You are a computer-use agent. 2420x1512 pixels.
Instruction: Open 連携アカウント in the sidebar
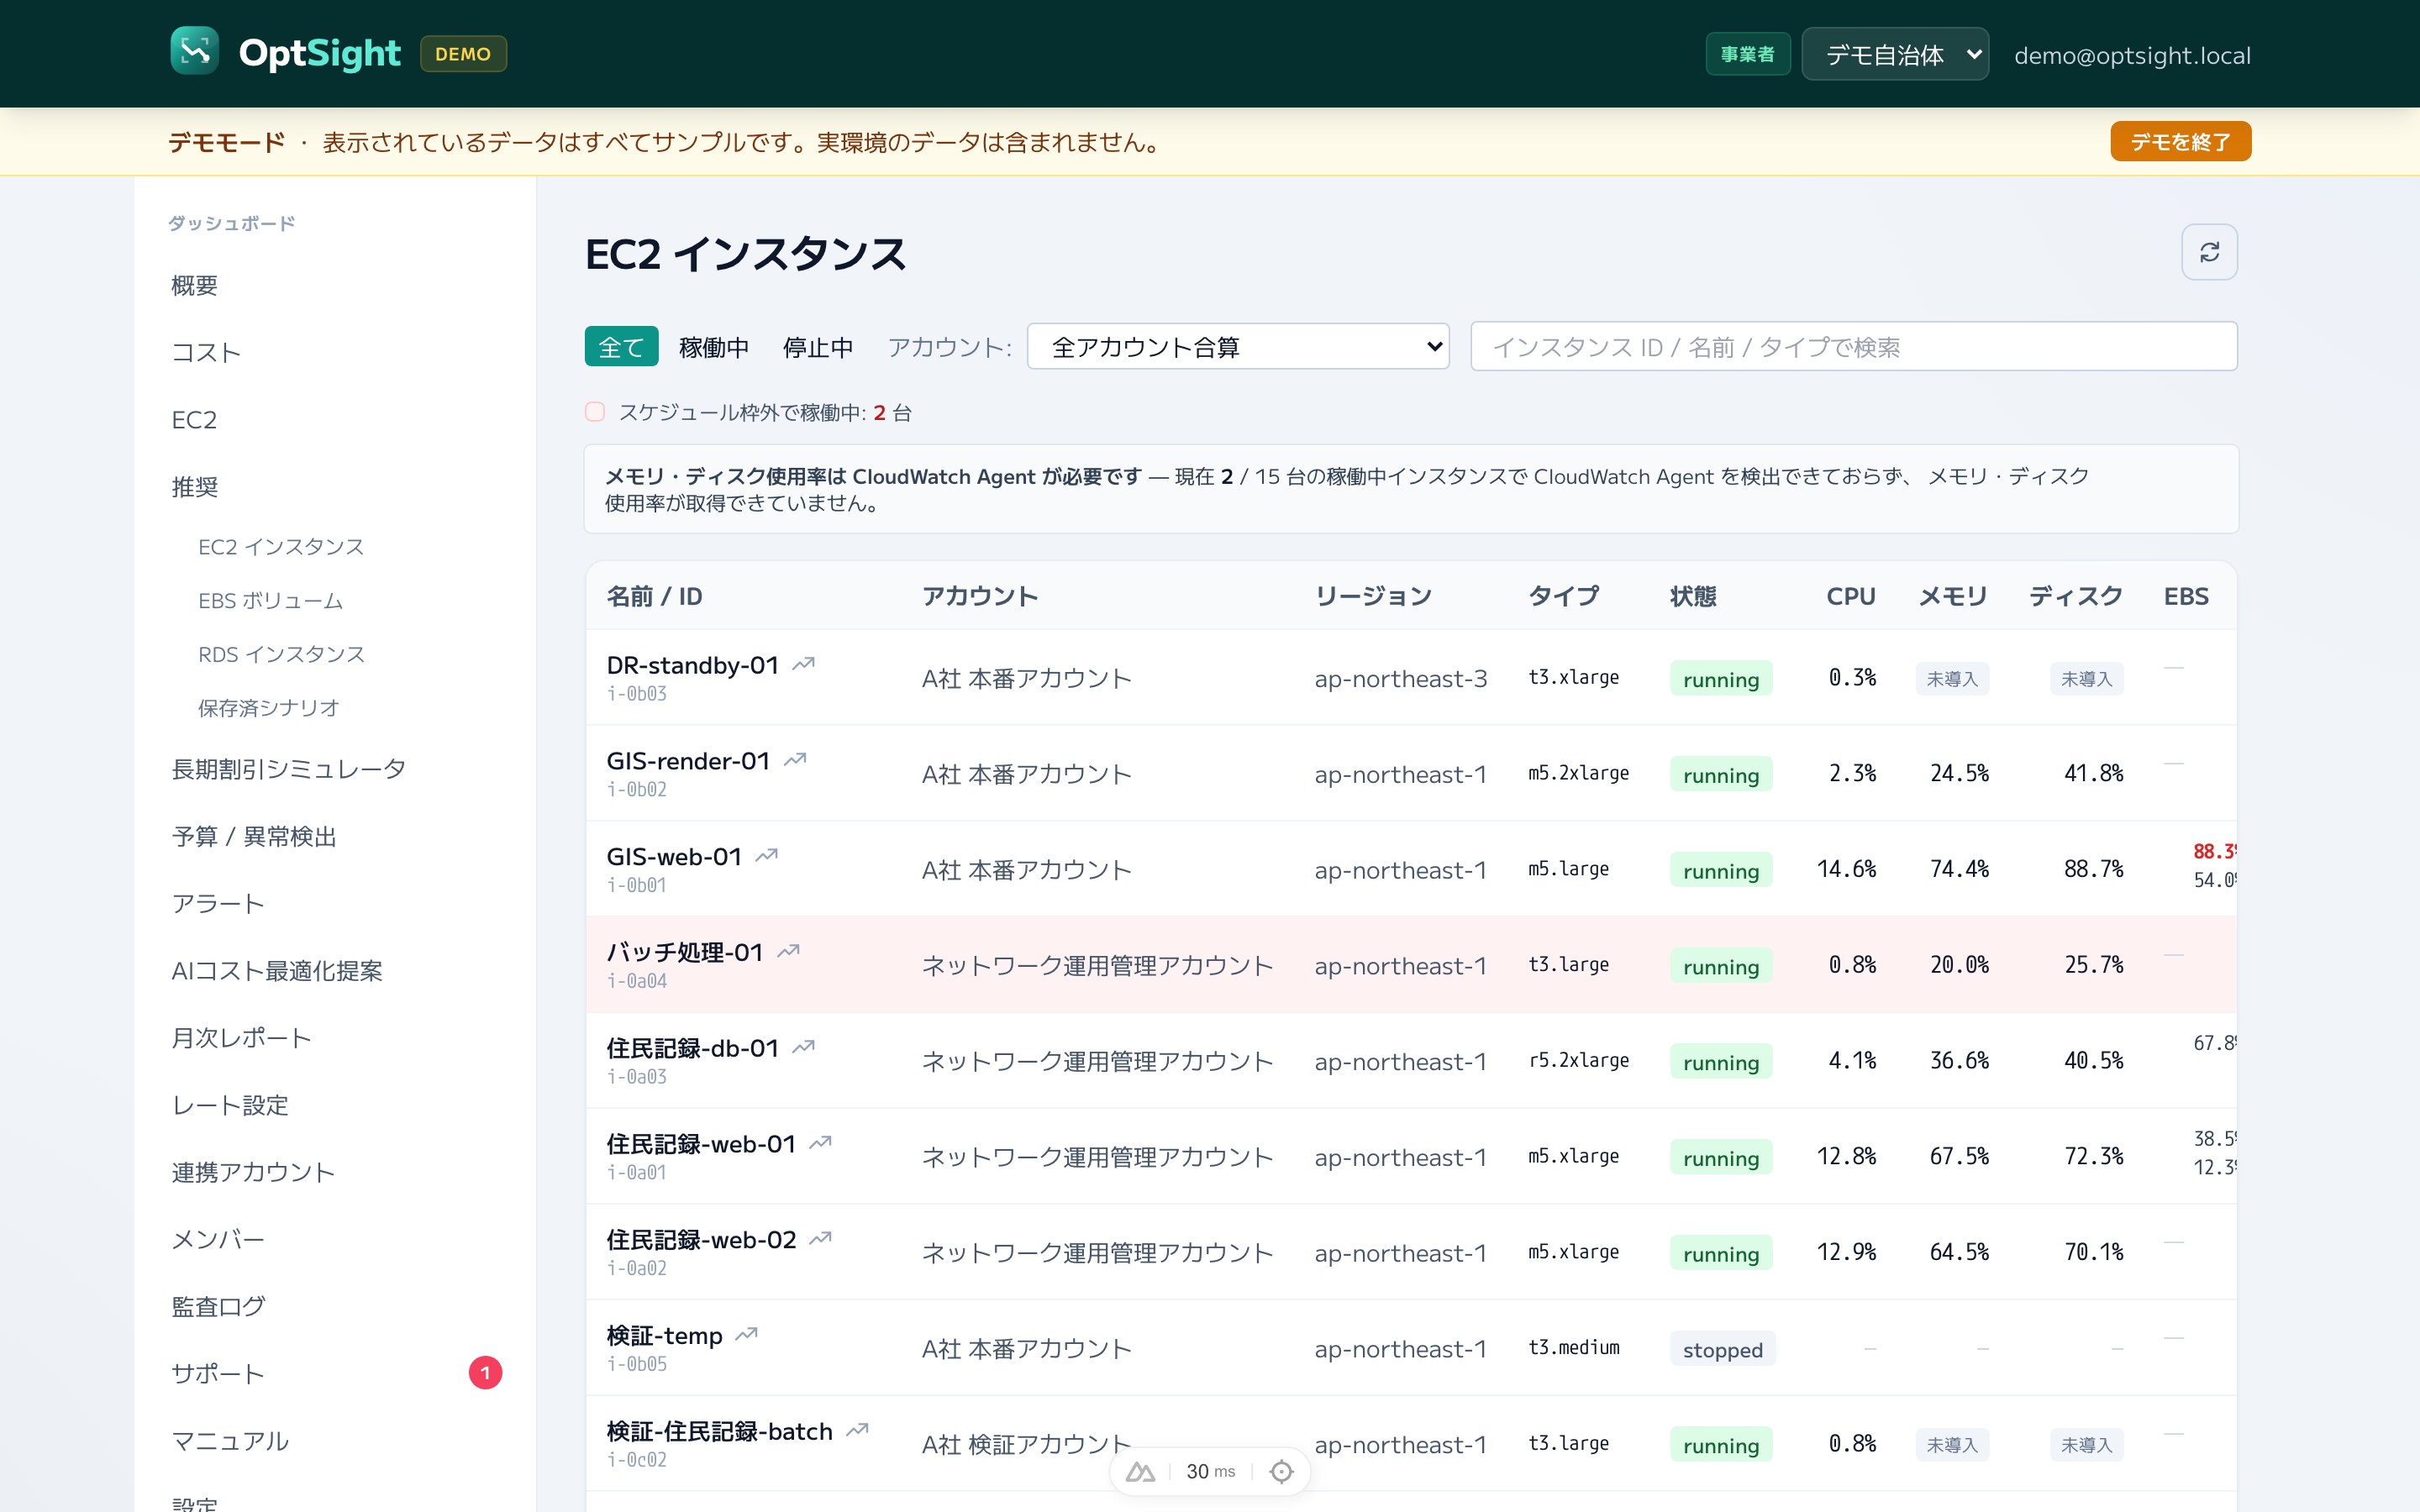(253, 1172)
